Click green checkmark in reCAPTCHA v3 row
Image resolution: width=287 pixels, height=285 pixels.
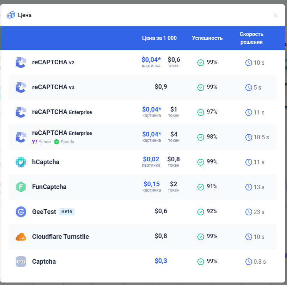(201, 87)
